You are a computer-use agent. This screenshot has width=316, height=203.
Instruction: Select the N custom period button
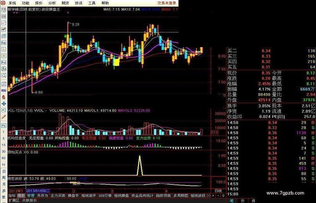[3, 164]
